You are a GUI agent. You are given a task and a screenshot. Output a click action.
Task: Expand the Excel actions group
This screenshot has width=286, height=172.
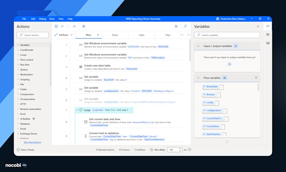click(x=18, y=114)
